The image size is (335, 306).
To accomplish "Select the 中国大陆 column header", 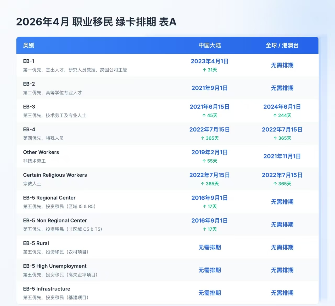I will click(x=209, y=45).
